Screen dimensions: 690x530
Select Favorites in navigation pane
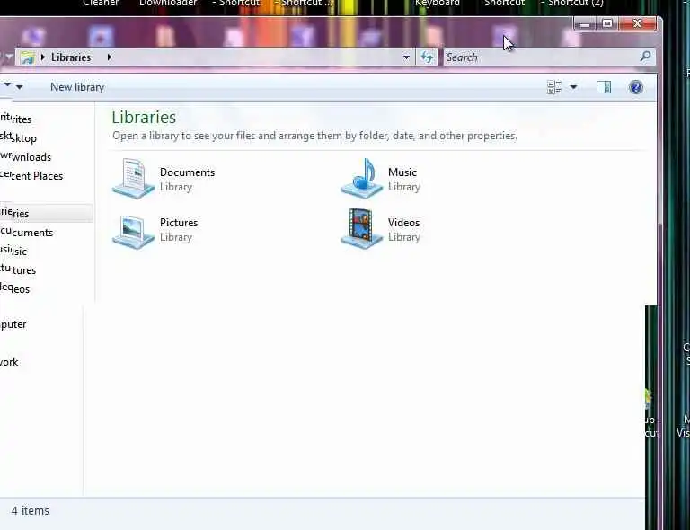coord(16,119)
